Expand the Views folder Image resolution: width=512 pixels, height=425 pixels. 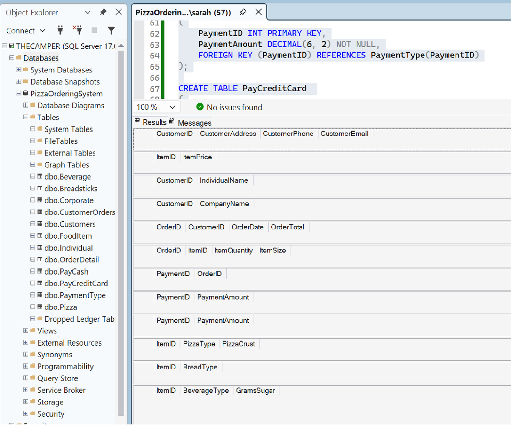coord(26,330)
